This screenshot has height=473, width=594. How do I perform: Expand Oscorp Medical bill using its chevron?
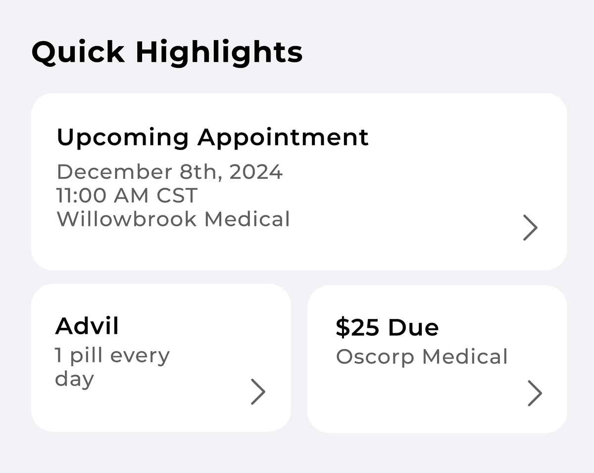[535, 393]
